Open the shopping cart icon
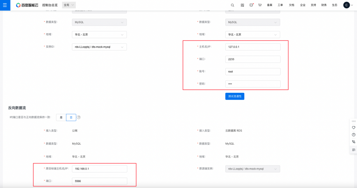This screenshot has height=188, width=357. [260, 5]
